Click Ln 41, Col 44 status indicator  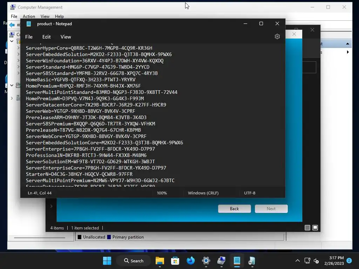pos(40,193)
